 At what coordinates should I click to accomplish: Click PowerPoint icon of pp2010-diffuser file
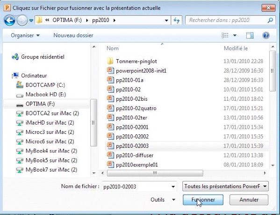tap(110, 155)
